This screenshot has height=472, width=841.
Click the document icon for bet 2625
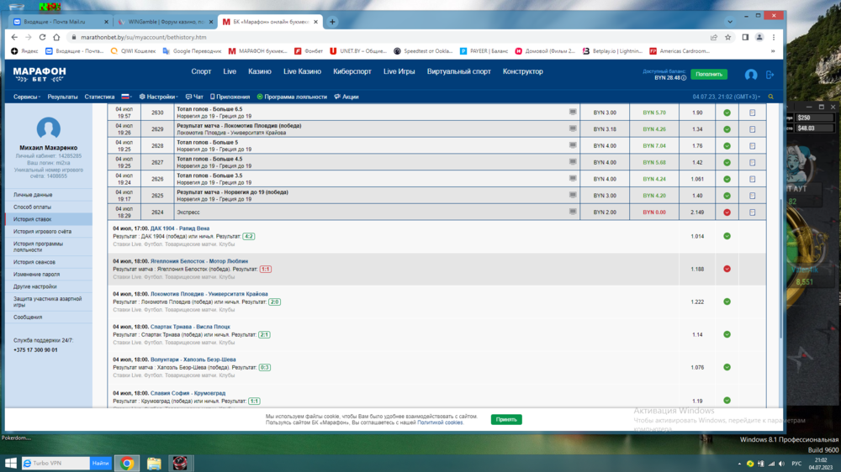tap(752, 196)
